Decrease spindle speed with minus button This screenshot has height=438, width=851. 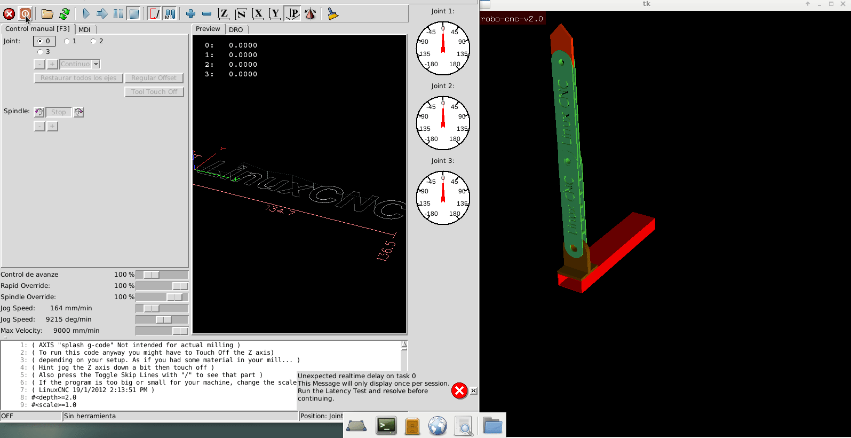pos(39,126)
